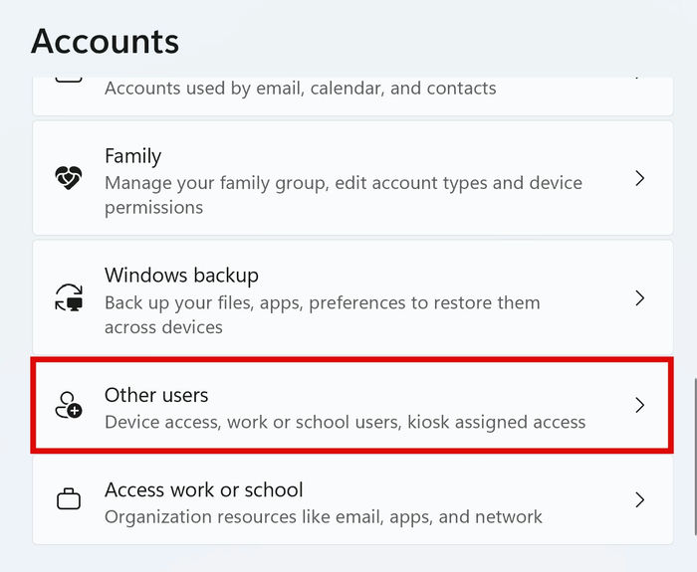
Task: Expand Access work or school chevron
Action: (x=640, y=499)
